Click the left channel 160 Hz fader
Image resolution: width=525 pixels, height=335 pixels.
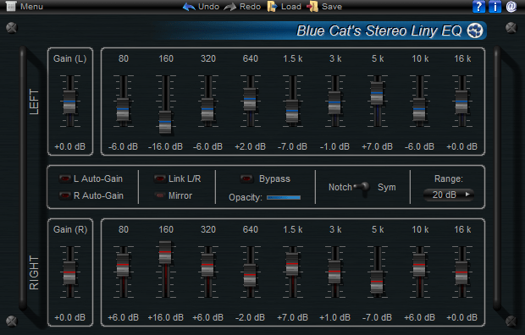(165, 122)
